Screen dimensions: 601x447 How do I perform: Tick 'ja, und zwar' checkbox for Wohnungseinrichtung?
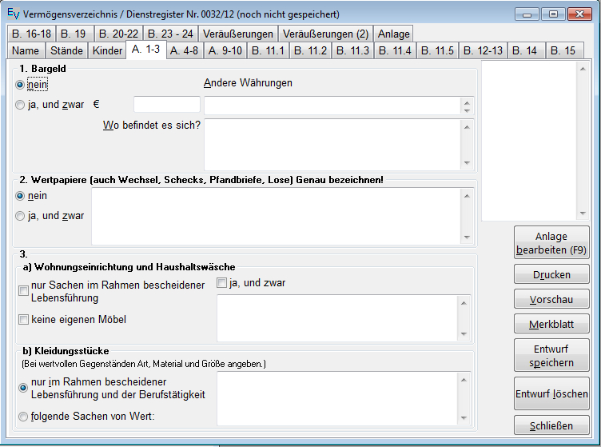[x=222, y=283]
